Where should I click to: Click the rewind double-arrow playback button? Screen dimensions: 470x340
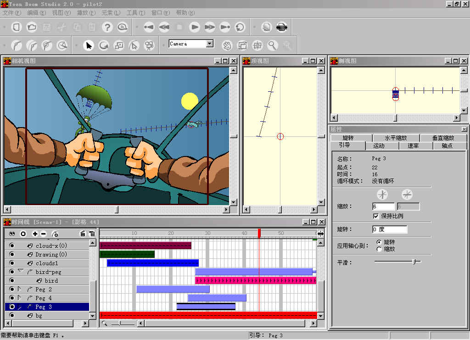(x=164, y=27)
